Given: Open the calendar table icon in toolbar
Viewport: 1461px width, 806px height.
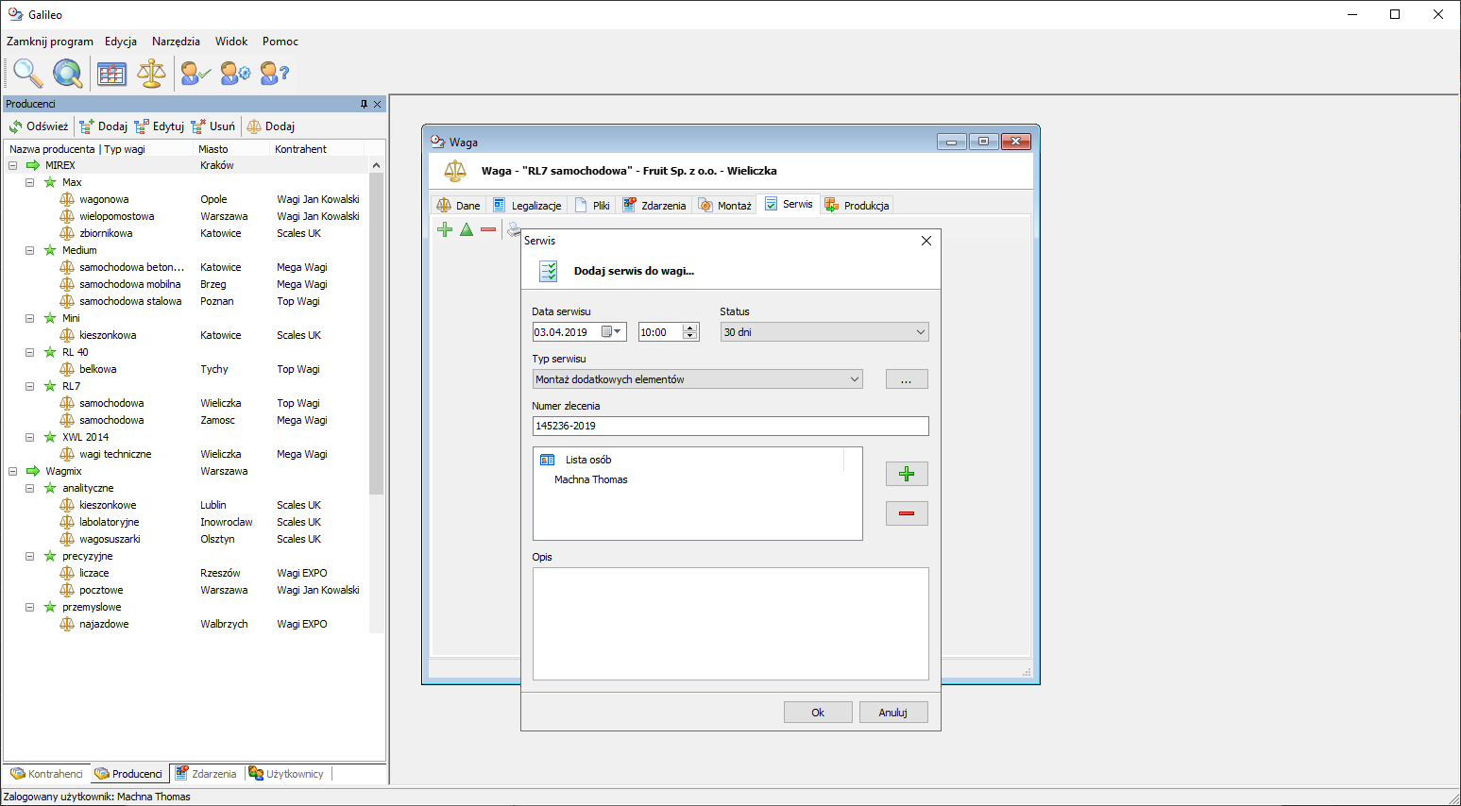Looking at the screenshot, I should (111, 73).
